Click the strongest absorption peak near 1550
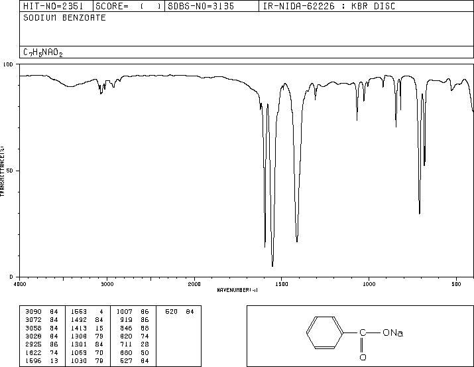Screen dimensions: 474x367 point(272,265)
